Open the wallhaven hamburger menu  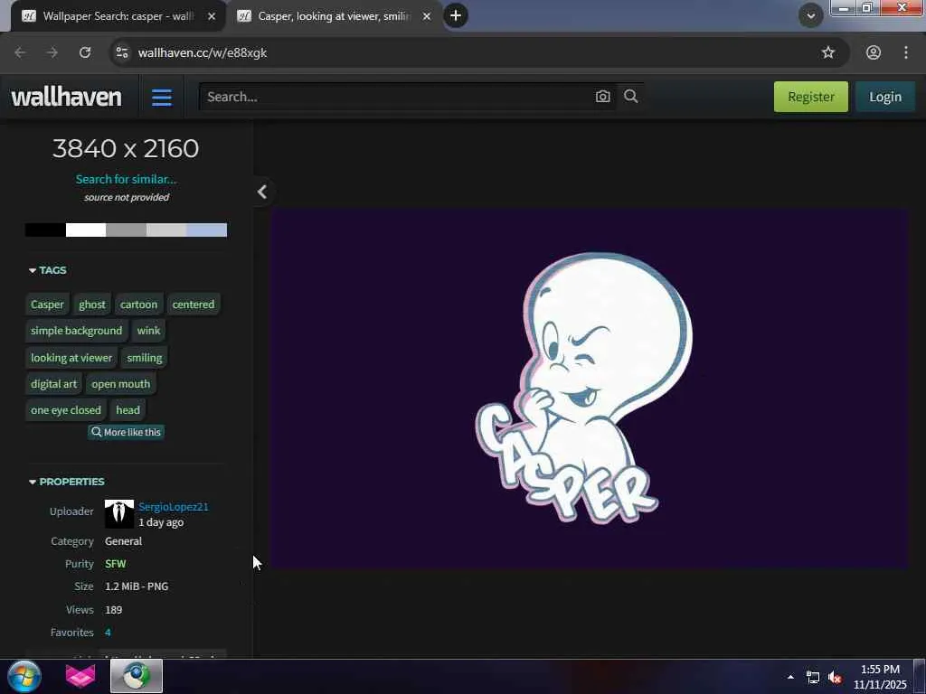[161, 98]
